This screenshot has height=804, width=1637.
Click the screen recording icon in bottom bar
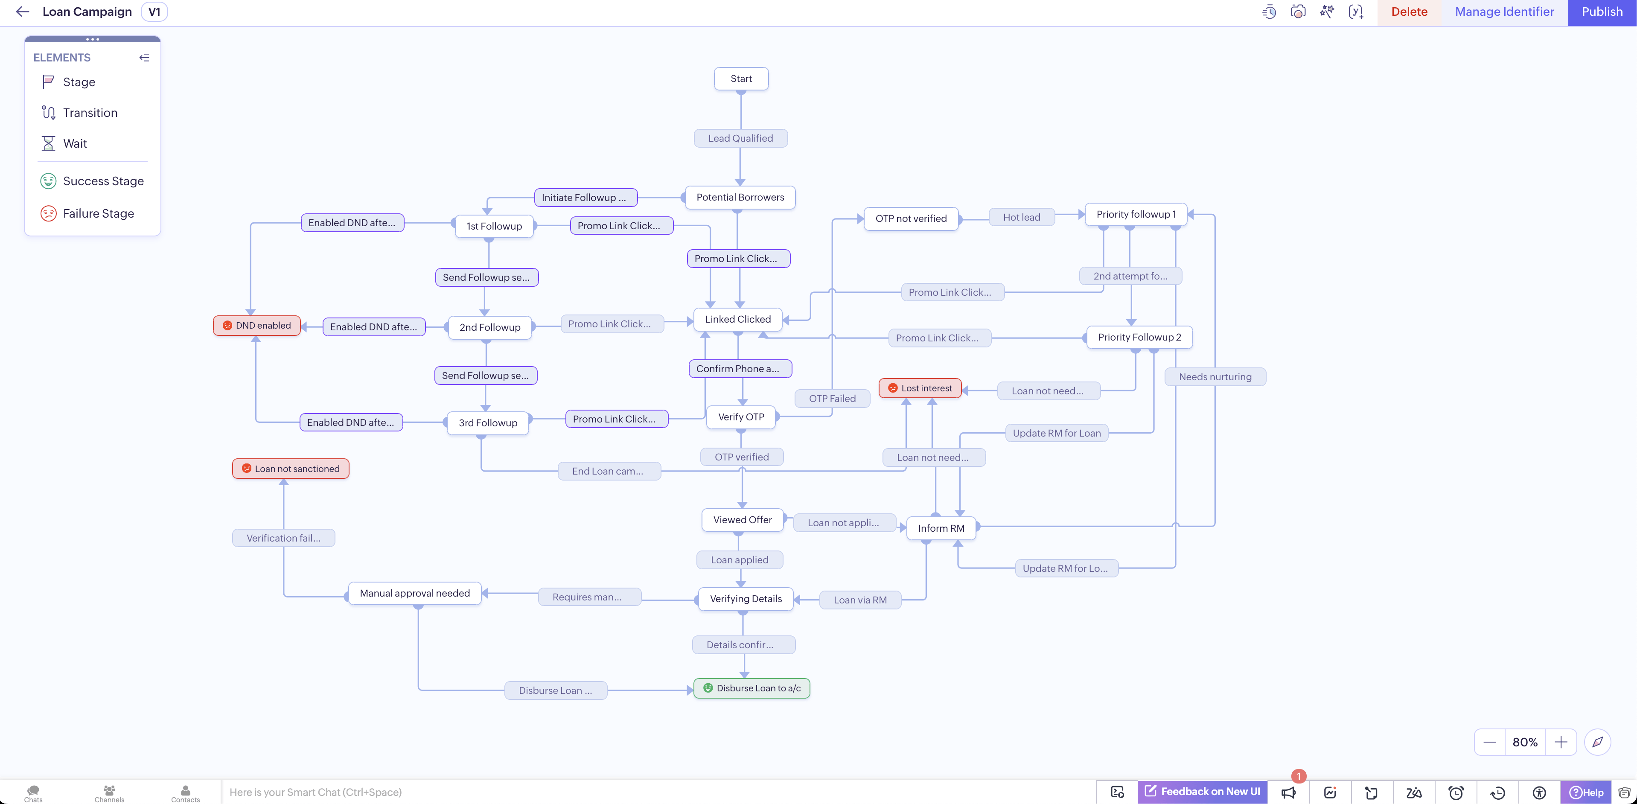click(x=1117, y=792)
